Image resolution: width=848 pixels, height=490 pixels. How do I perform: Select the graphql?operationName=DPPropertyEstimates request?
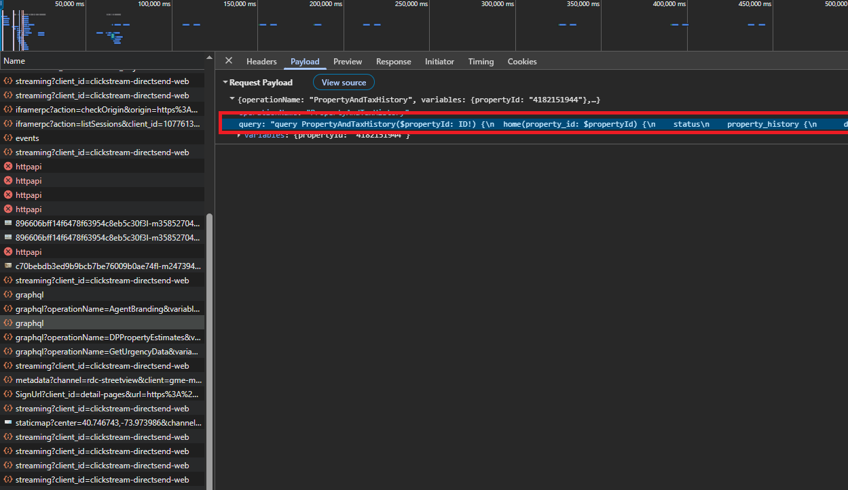point(102,338)
